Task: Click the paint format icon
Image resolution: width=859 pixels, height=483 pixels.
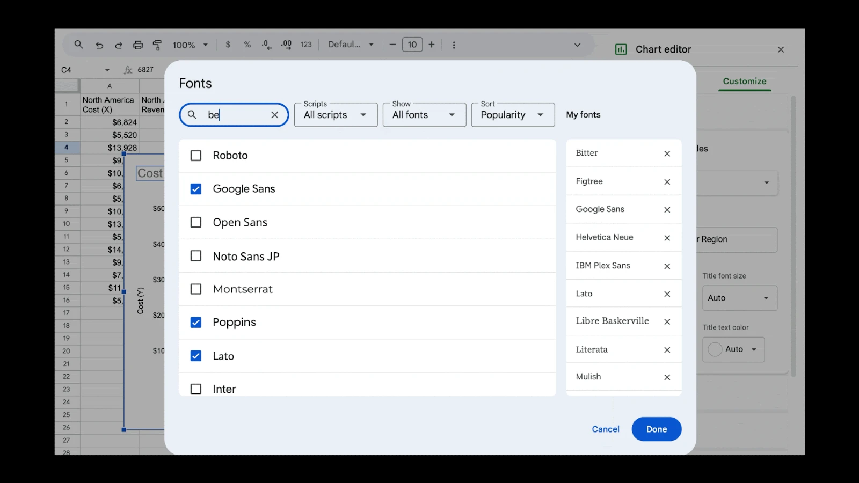Action: (157, 45)
